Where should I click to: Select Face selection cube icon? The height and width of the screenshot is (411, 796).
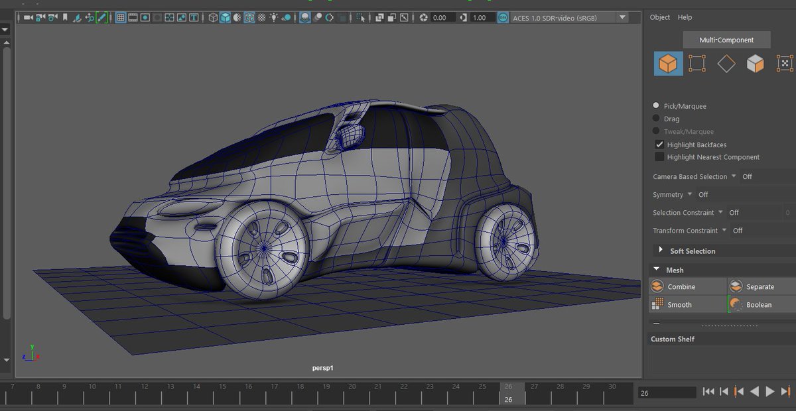[756, 64]
